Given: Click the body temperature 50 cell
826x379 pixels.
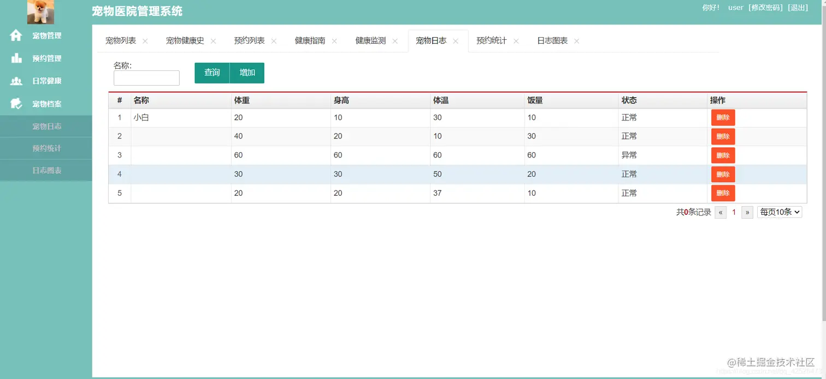Looking at the screenshot, I should pyautogui.click(x=477, y=175).
